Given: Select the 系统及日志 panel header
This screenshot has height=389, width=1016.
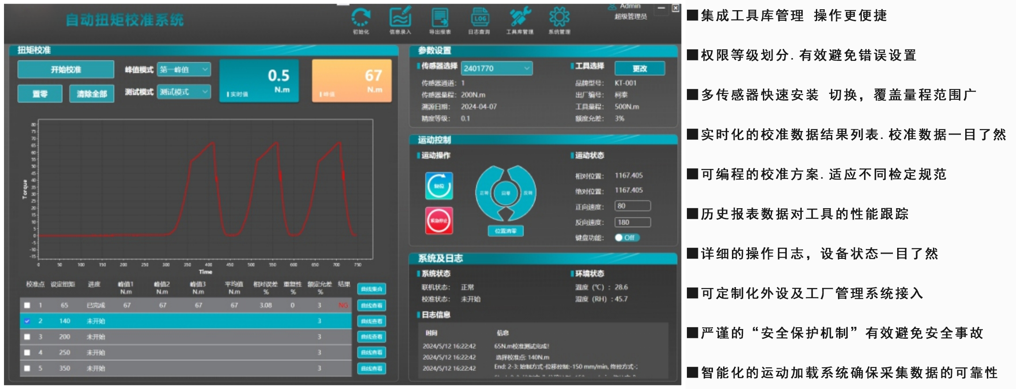Looking at the screenshot, I should point(543,258).
